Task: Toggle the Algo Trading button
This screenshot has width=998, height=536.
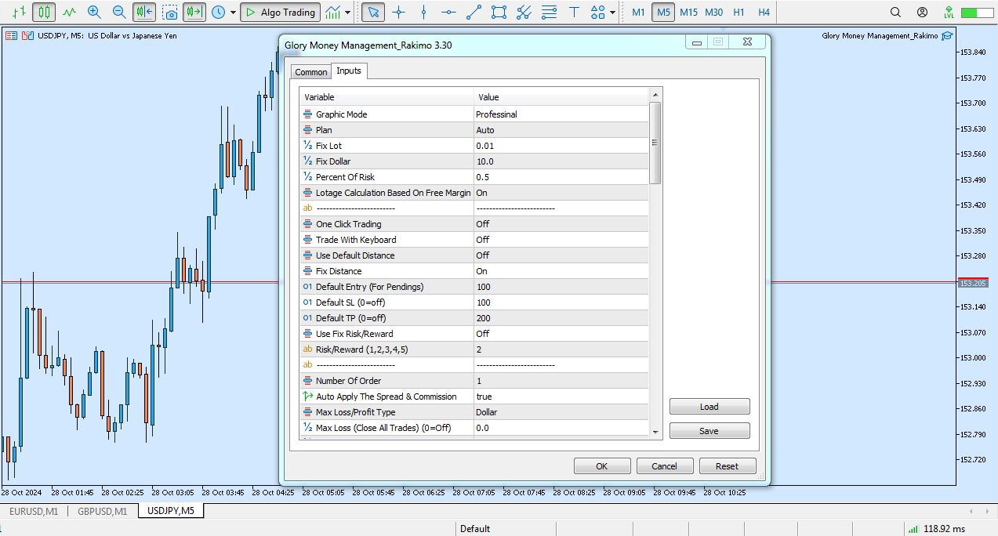Action: [x=280, y=12]
